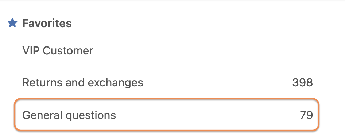
Task: Select the highlighted General questions view
Action: 167,115
